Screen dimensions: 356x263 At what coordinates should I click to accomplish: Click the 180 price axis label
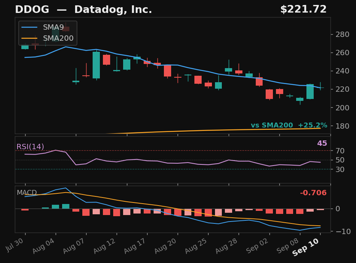[342, 126]
